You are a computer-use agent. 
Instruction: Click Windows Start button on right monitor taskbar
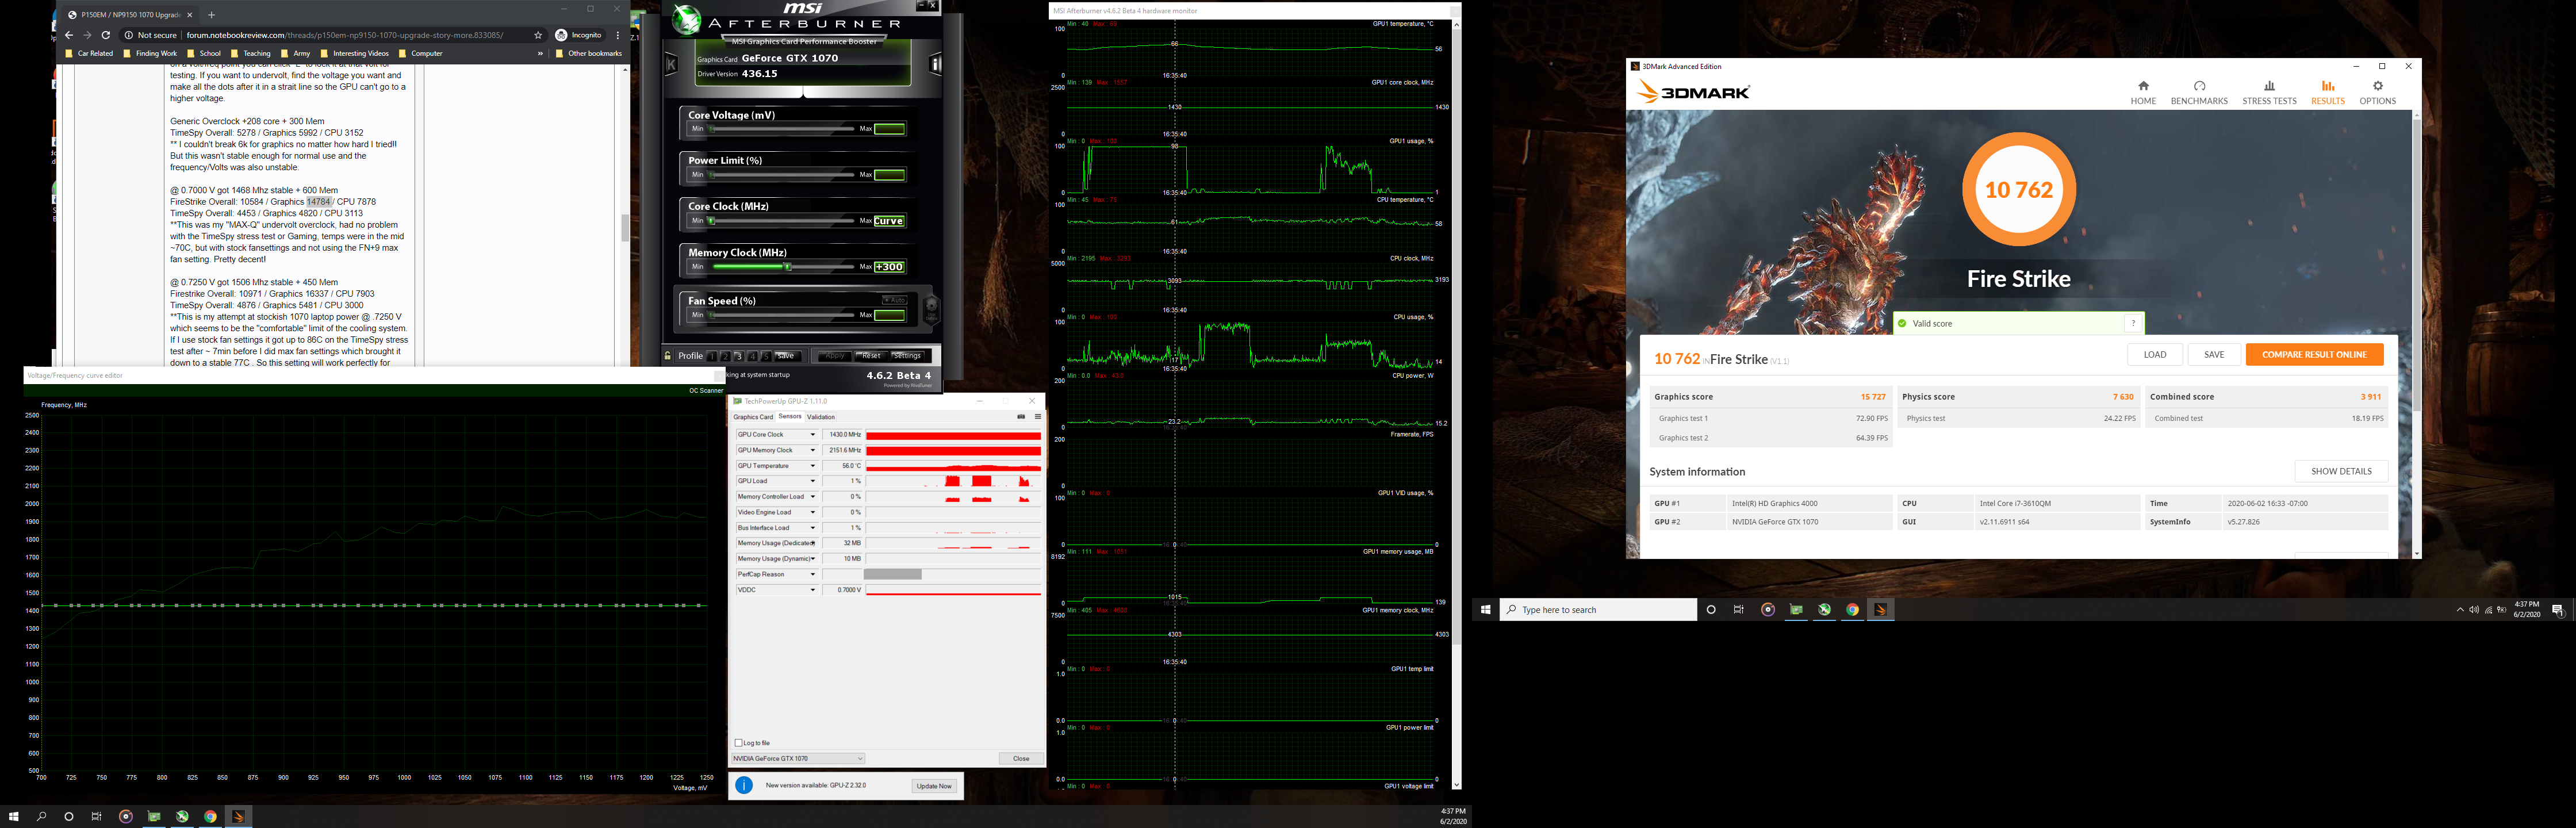point(1485,609)
